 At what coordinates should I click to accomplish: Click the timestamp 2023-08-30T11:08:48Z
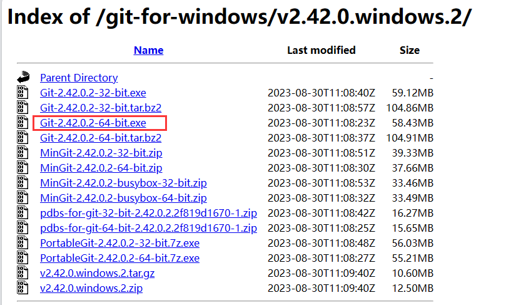[321, 243]
